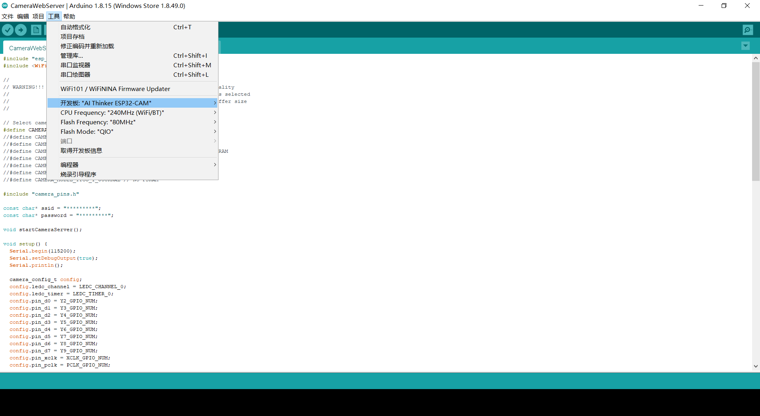The height and width of the screenshot is (416, 760).
Task: Open the 帮助 menu
Action: pos(69,16)
